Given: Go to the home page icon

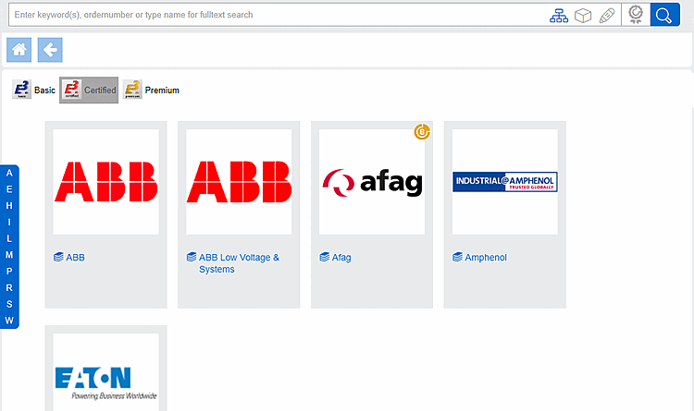Looking at the screenshot, I should [x=19, y=50].
